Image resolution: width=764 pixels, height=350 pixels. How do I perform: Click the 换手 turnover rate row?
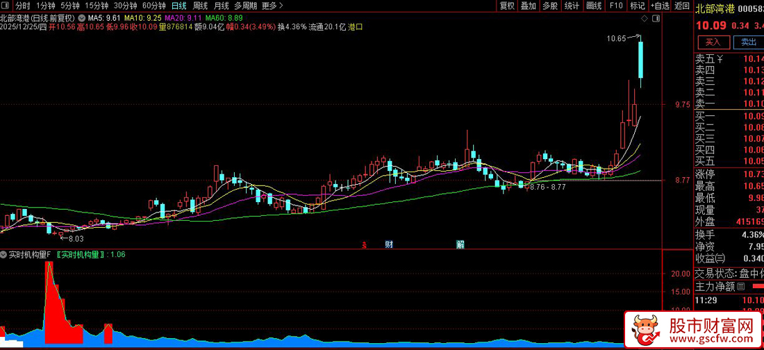[x=729, y=235]
